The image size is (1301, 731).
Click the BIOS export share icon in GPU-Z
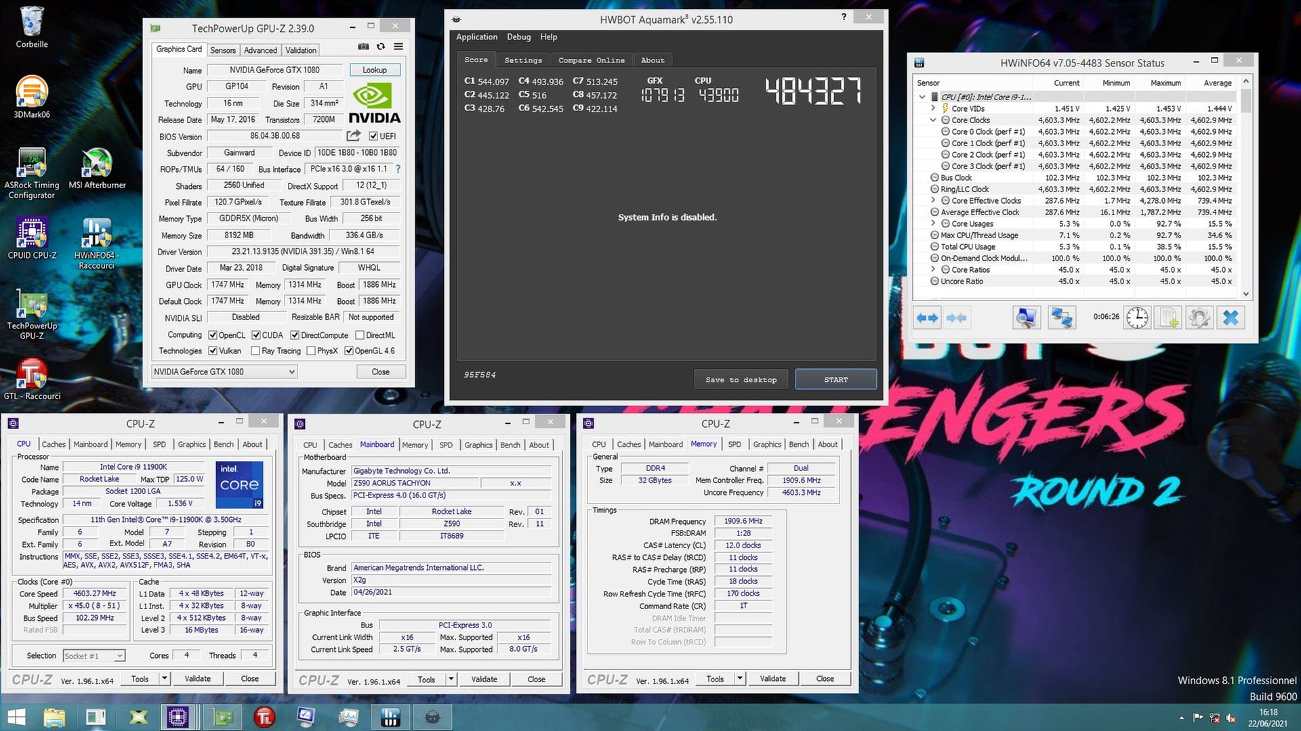[354, 135]
